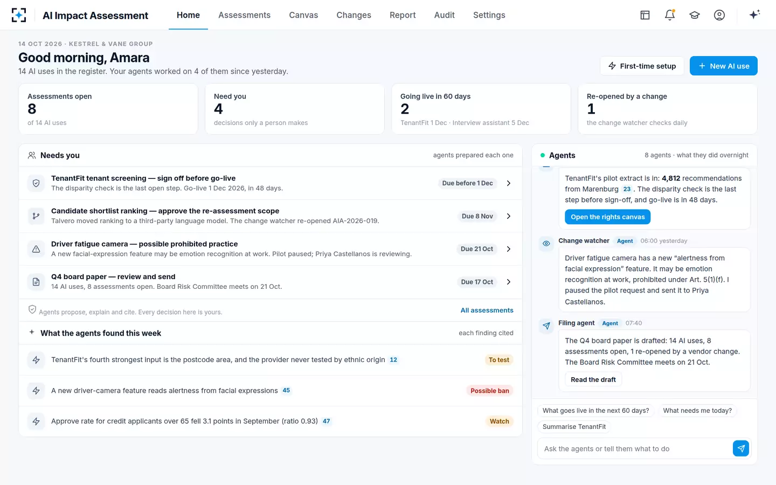Image resolution: width=776 pixels, height=485 pixels.
Task: Open the sparkle AI assistant icon
Action: 754,15
